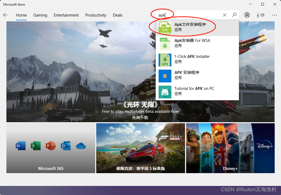Open the 《光环 无限》 banner title
Viewport: 281px width, 195px height.
140,105
